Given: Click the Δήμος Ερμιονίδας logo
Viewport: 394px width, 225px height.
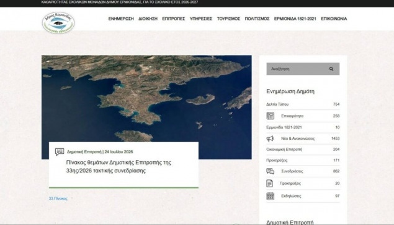Looking at the screenshot, I should pyautogui.click(x=58, y=22).
